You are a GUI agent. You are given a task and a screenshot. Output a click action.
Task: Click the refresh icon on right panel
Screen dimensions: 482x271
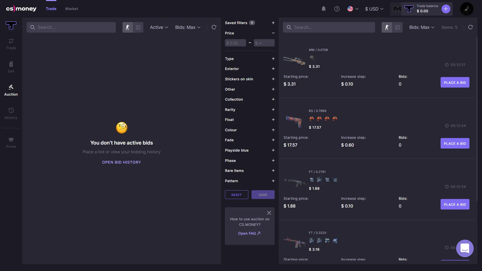470,27
